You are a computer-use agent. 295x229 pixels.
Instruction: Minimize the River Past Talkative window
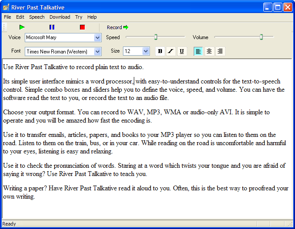coord(267,7)
